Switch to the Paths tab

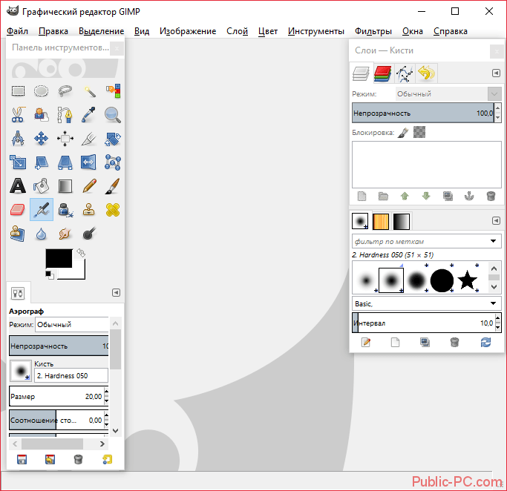click(x=405, y=73)
